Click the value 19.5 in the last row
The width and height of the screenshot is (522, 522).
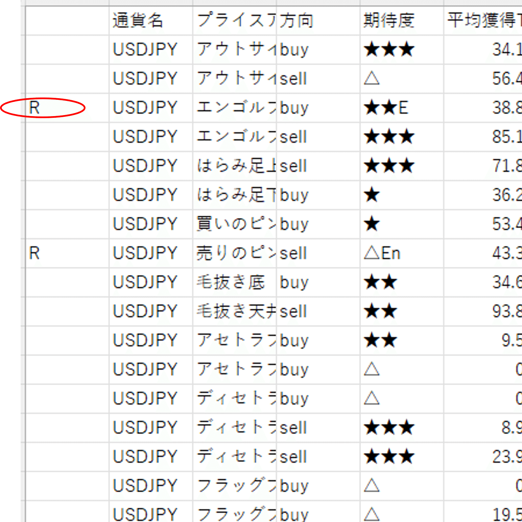click(x=483, y=512)
